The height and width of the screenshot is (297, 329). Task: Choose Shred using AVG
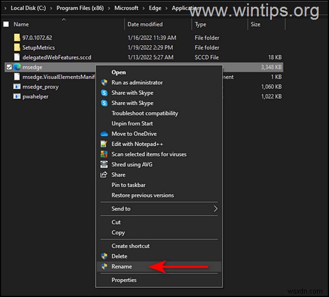[132, 164]
